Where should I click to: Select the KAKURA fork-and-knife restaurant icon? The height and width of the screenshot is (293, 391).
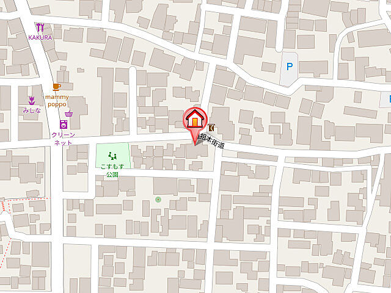(40, 27)
